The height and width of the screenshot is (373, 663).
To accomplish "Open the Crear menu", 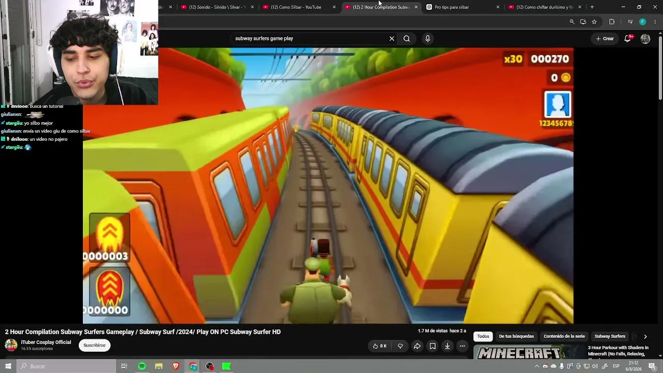I will coord(604,38).
